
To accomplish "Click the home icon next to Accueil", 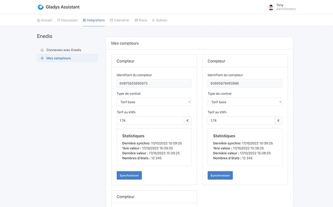I will coord(39,20).
